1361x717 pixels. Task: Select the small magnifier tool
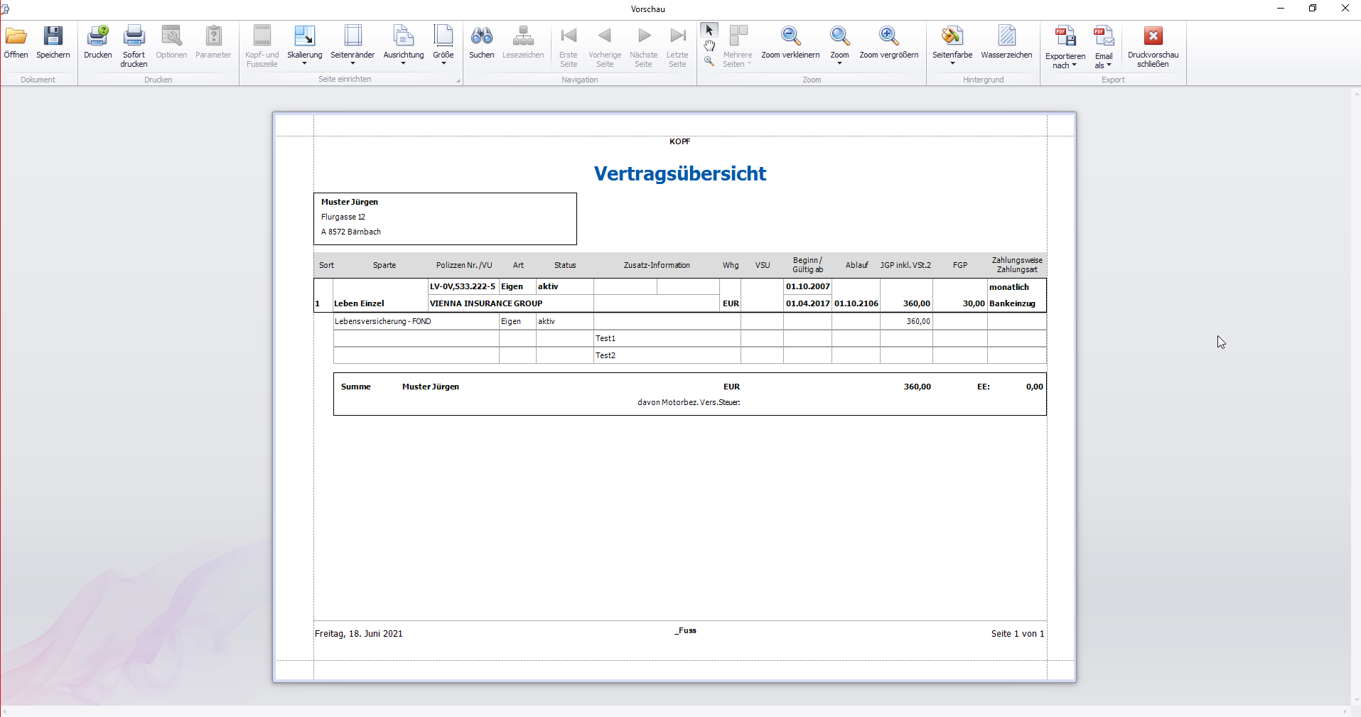[709, 62]
